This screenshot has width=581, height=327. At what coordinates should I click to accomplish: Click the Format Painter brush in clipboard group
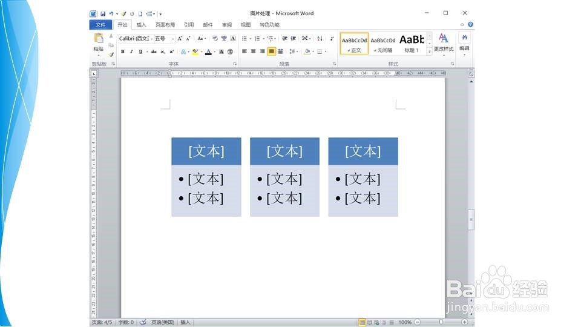coord(111,54)
